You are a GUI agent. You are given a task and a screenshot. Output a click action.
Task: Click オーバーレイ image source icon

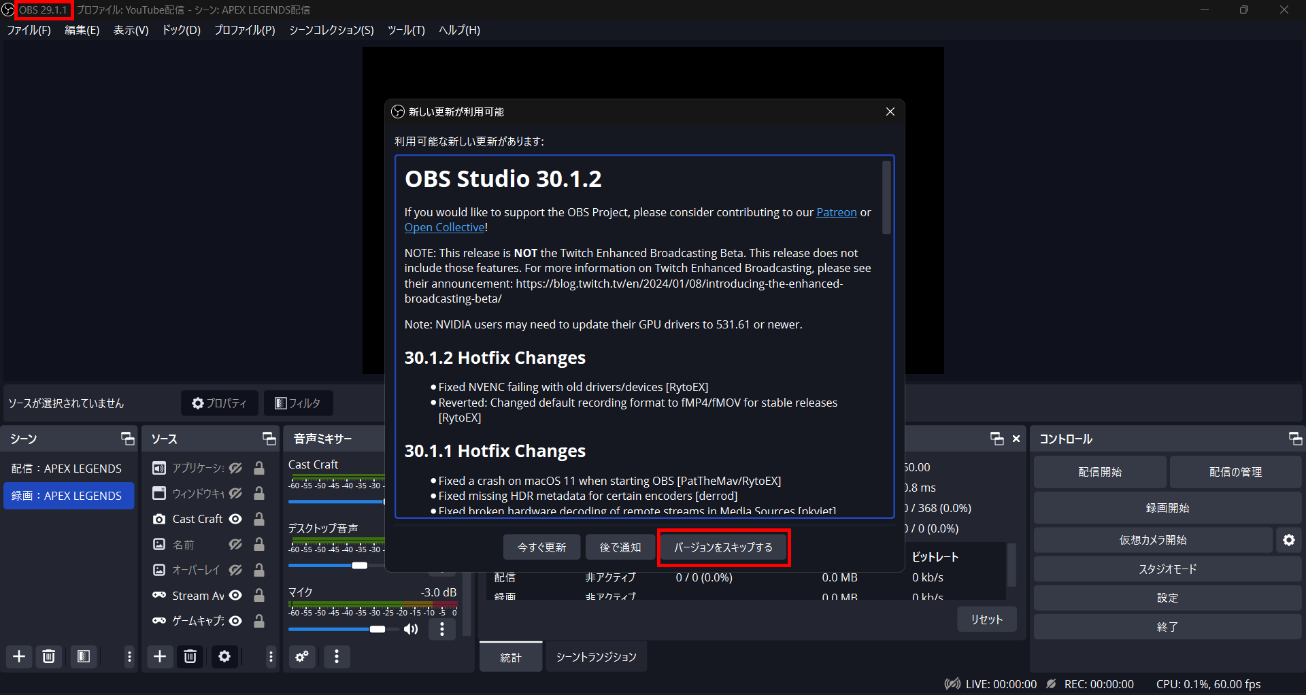159,570
